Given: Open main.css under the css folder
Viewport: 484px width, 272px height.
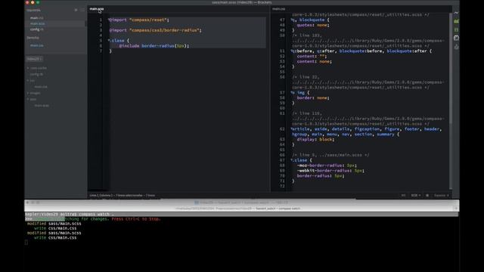Looking at the screenshot, I should [x=41, y=87].
